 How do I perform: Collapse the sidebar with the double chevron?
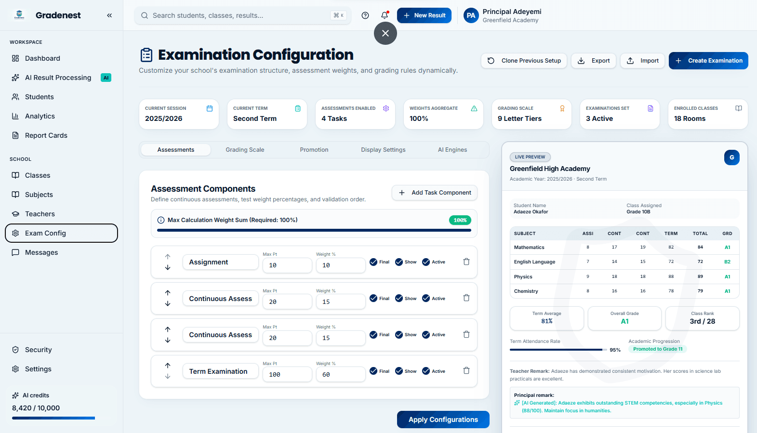[x=109, y=15]
